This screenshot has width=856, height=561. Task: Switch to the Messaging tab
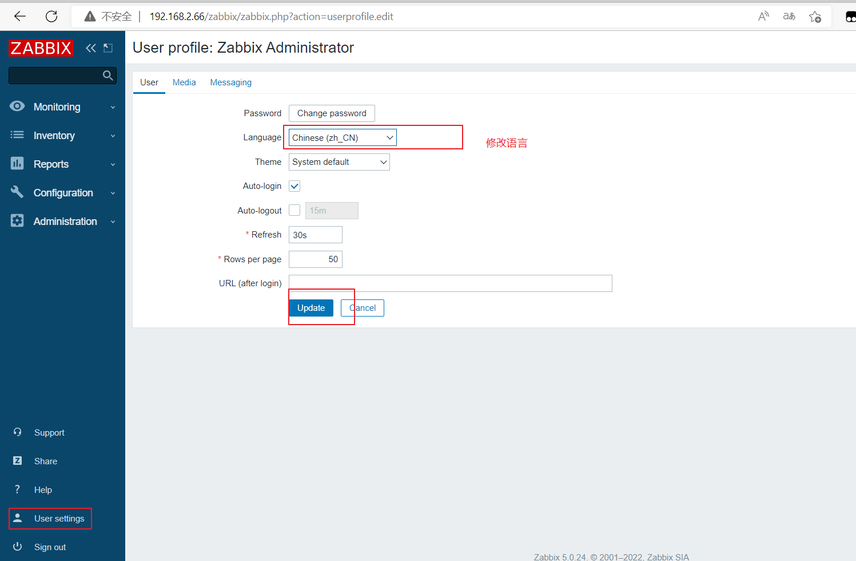(x=231, y=82)
